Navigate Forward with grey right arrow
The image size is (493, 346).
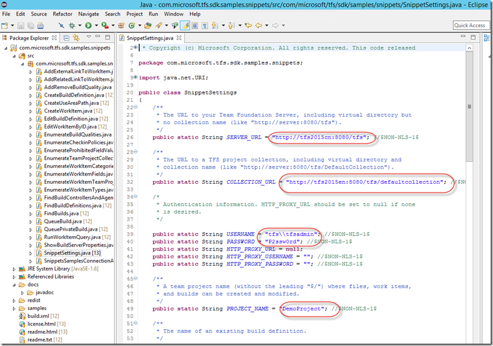tap(275, 26)
